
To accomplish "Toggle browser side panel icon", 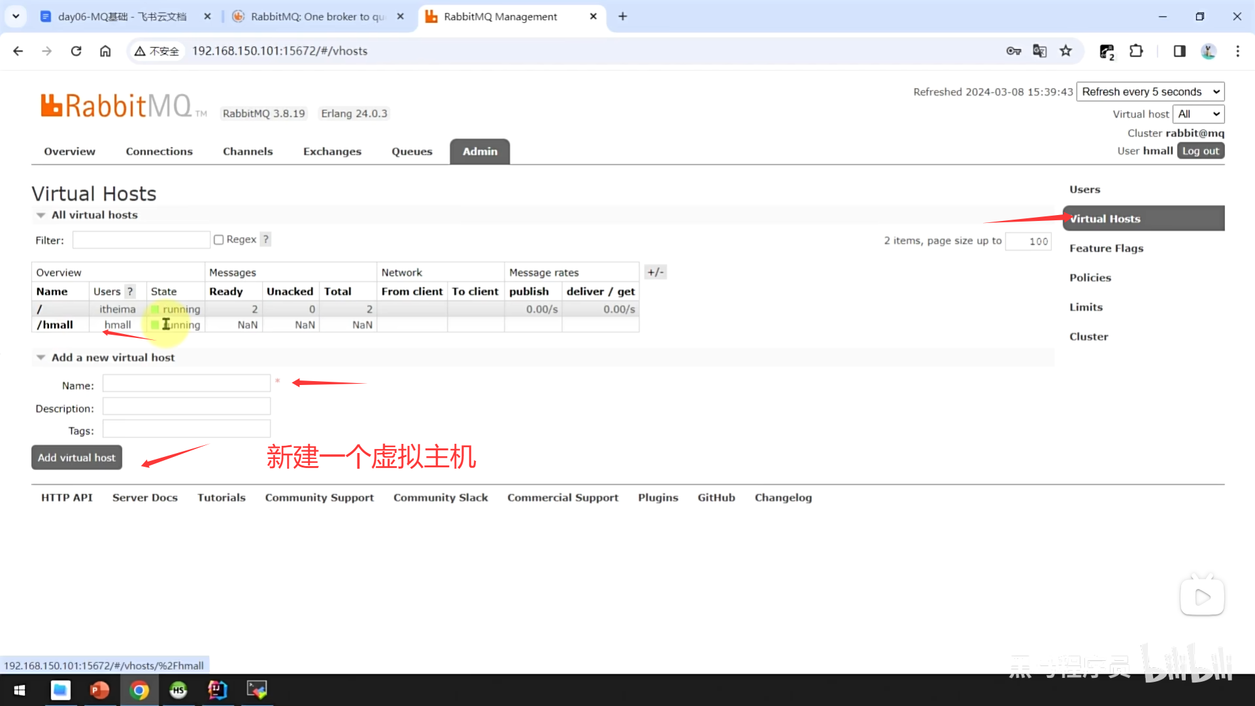I will click(1179, 51).
